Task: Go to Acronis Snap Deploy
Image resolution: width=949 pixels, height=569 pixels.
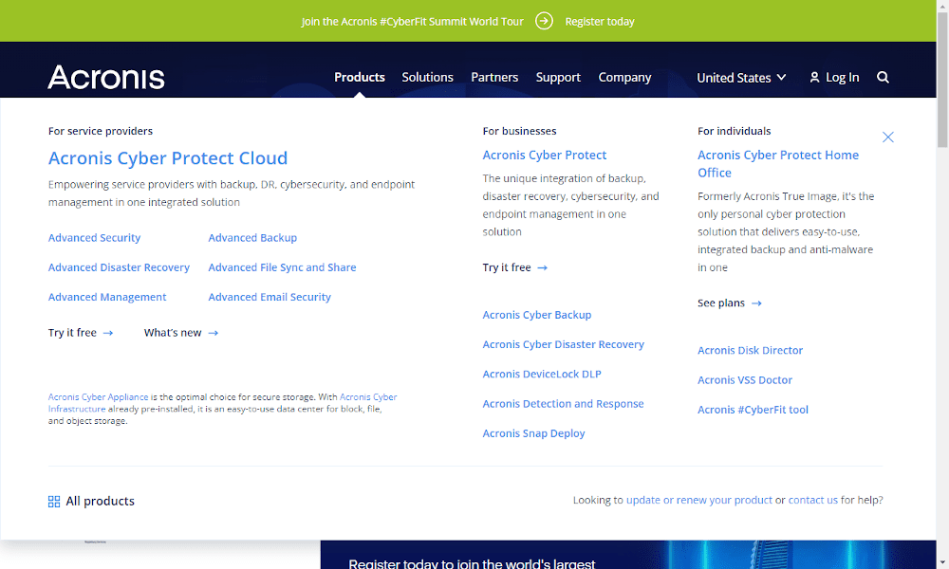Action: coord(533,433)
